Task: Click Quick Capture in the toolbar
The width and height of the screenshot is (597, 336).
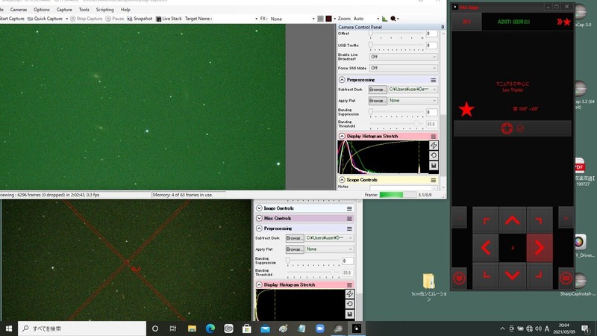Action: [x=45, y=19]
